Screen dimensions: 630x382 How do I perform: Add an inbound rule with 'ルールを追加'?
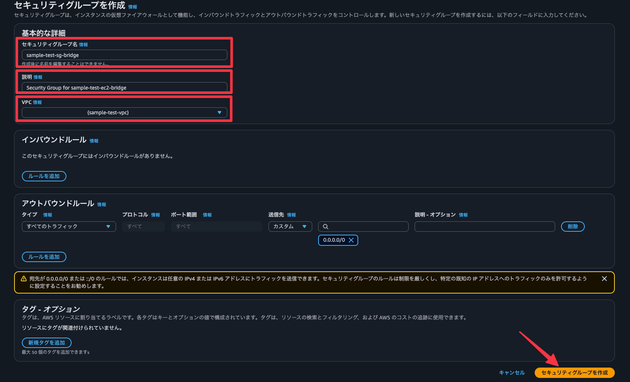44,176
